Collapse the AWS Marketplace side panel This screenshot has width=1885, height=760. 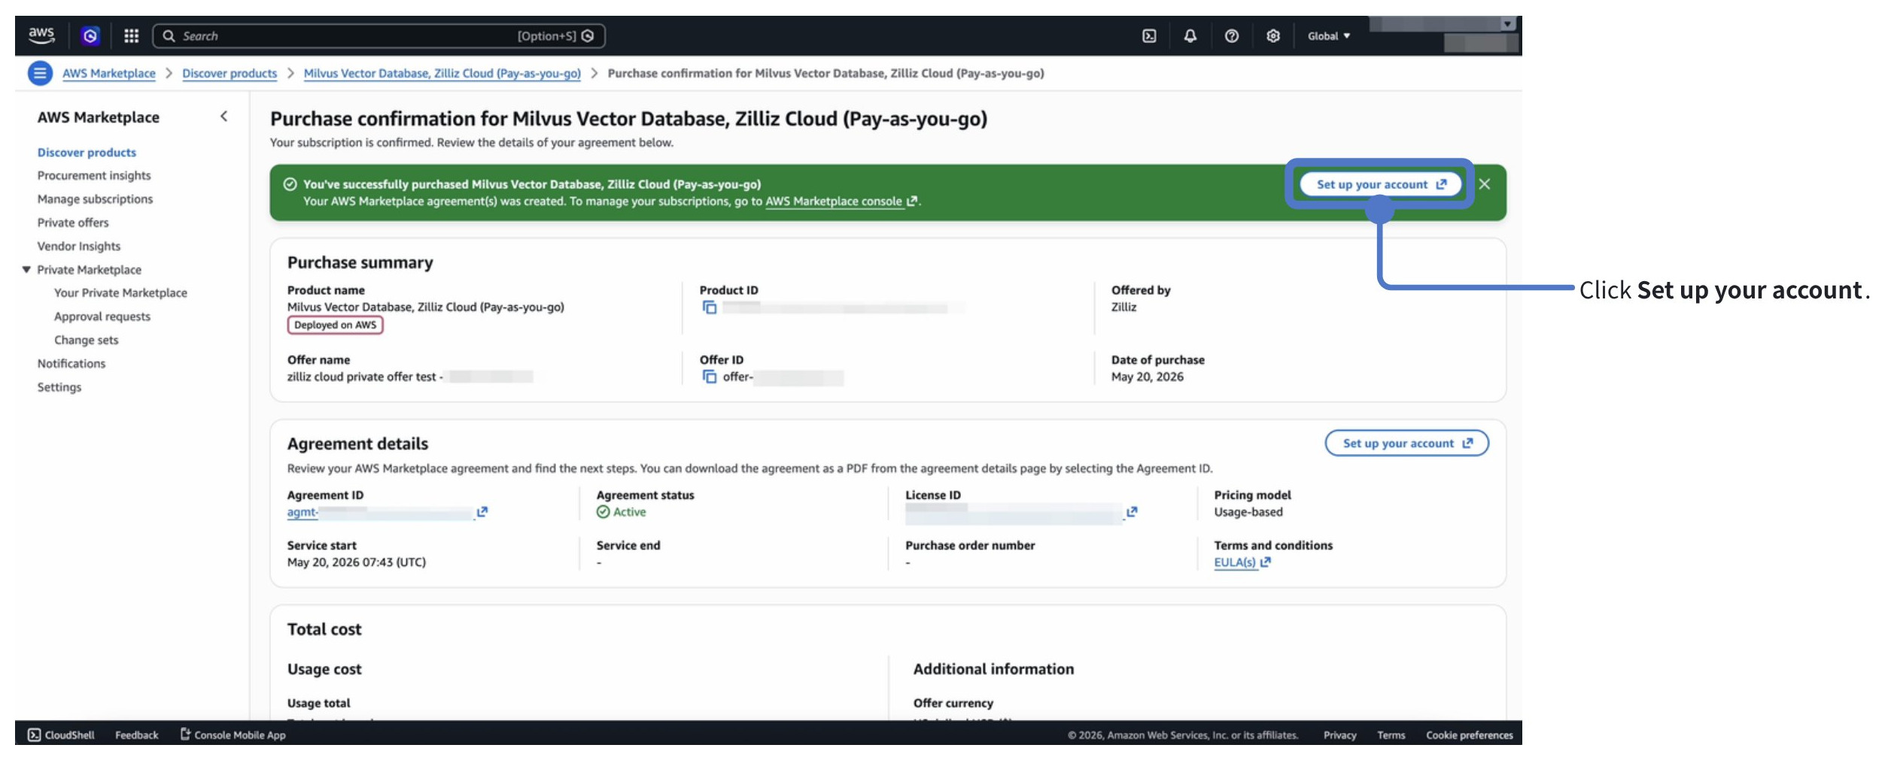tap(223, 117)
